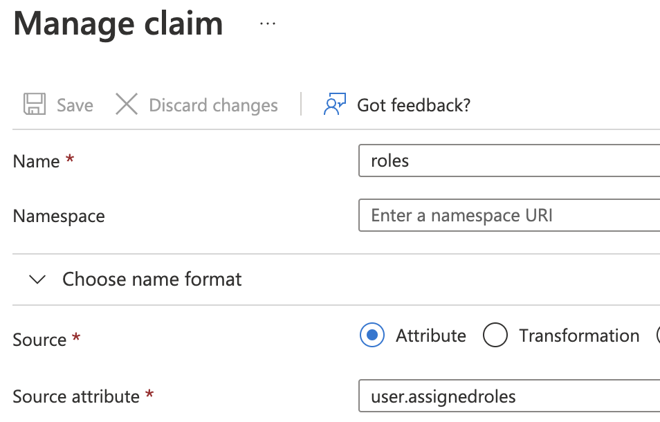Click the Choose name format heading text
Viewport: 660px width, 422px height.
(152, 279)
